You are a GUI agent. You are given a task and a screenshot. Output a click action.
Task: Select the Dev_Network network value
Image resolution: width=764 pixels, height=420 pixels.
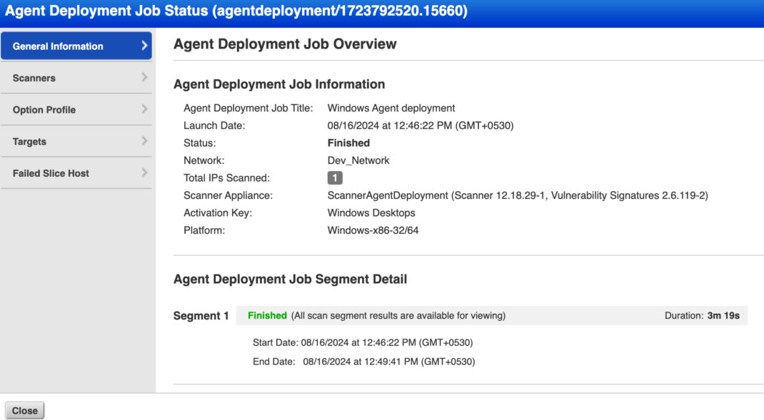click(x=358, y=160)
